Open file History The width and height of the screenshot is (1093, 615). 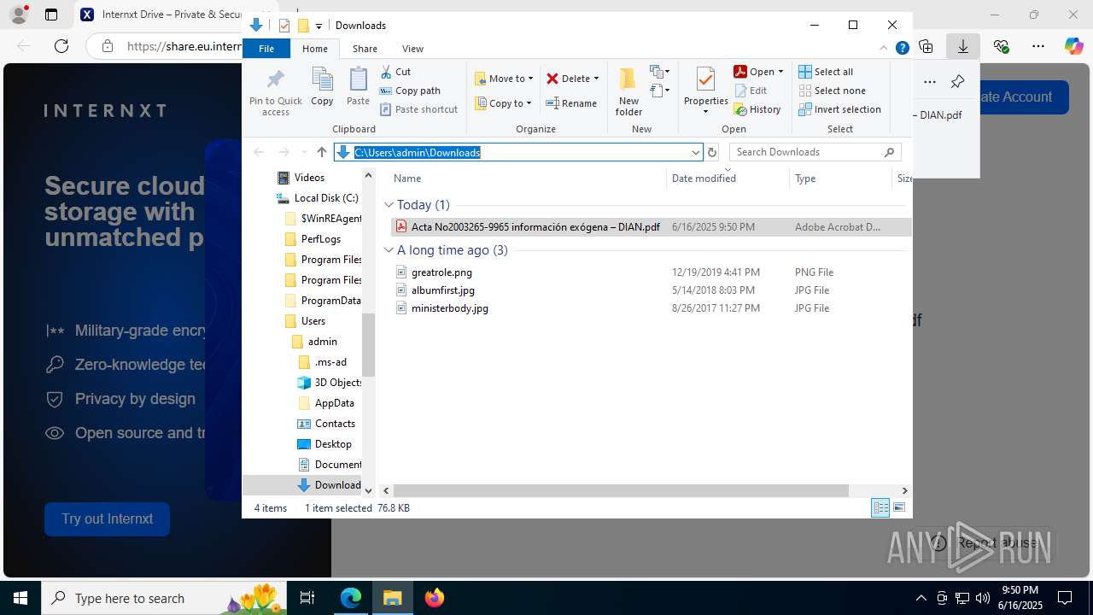[757, 109]
